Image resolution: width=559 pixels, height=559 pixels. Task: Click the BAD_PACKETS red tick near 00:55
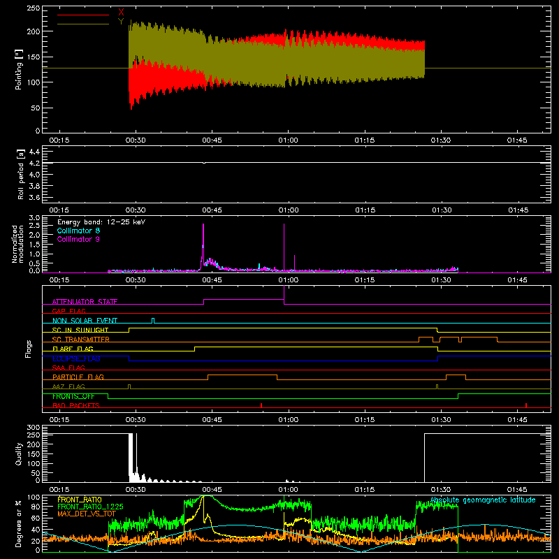click(261, 405)
